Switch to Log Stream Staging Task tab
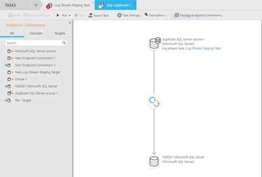 pyautogui.click(x=72, y=5)
